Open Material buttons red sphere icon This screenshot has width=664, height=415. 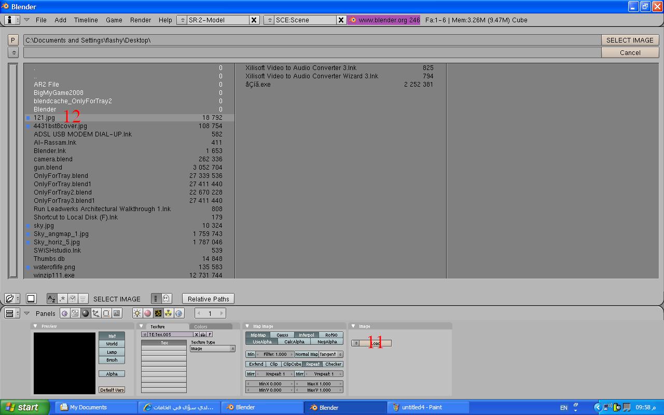(147, 313)
